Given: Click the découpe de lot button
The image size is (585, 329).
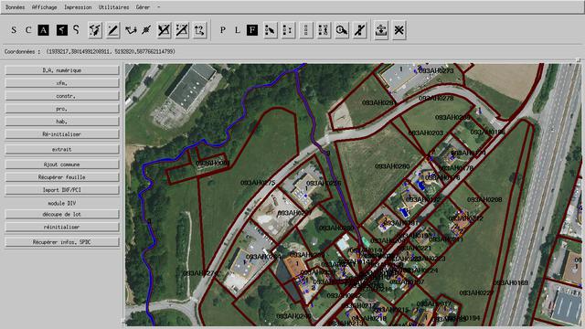Looking at the screenshot, I should 62,214.
